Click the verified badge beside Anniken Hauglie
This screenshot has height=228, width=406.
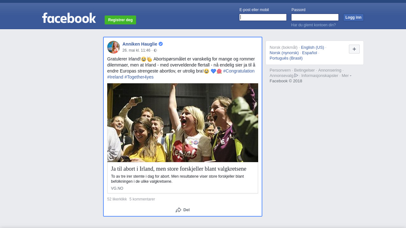point(161,44)
